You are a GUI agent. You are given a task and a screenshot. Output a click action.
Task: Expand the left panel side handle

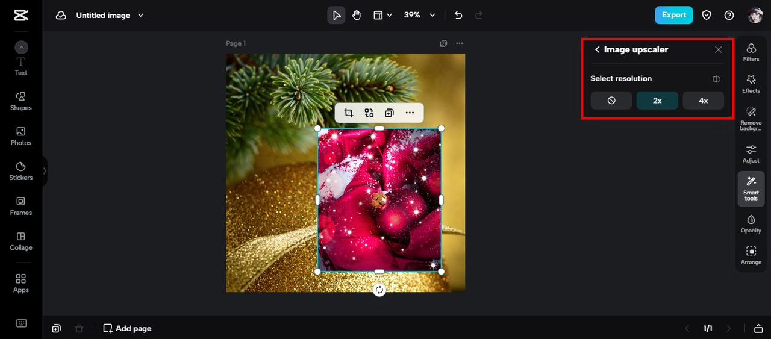45,171
